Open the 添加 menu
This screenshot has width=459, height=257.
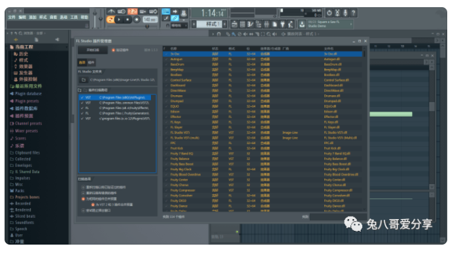click(x=33, y=17)
